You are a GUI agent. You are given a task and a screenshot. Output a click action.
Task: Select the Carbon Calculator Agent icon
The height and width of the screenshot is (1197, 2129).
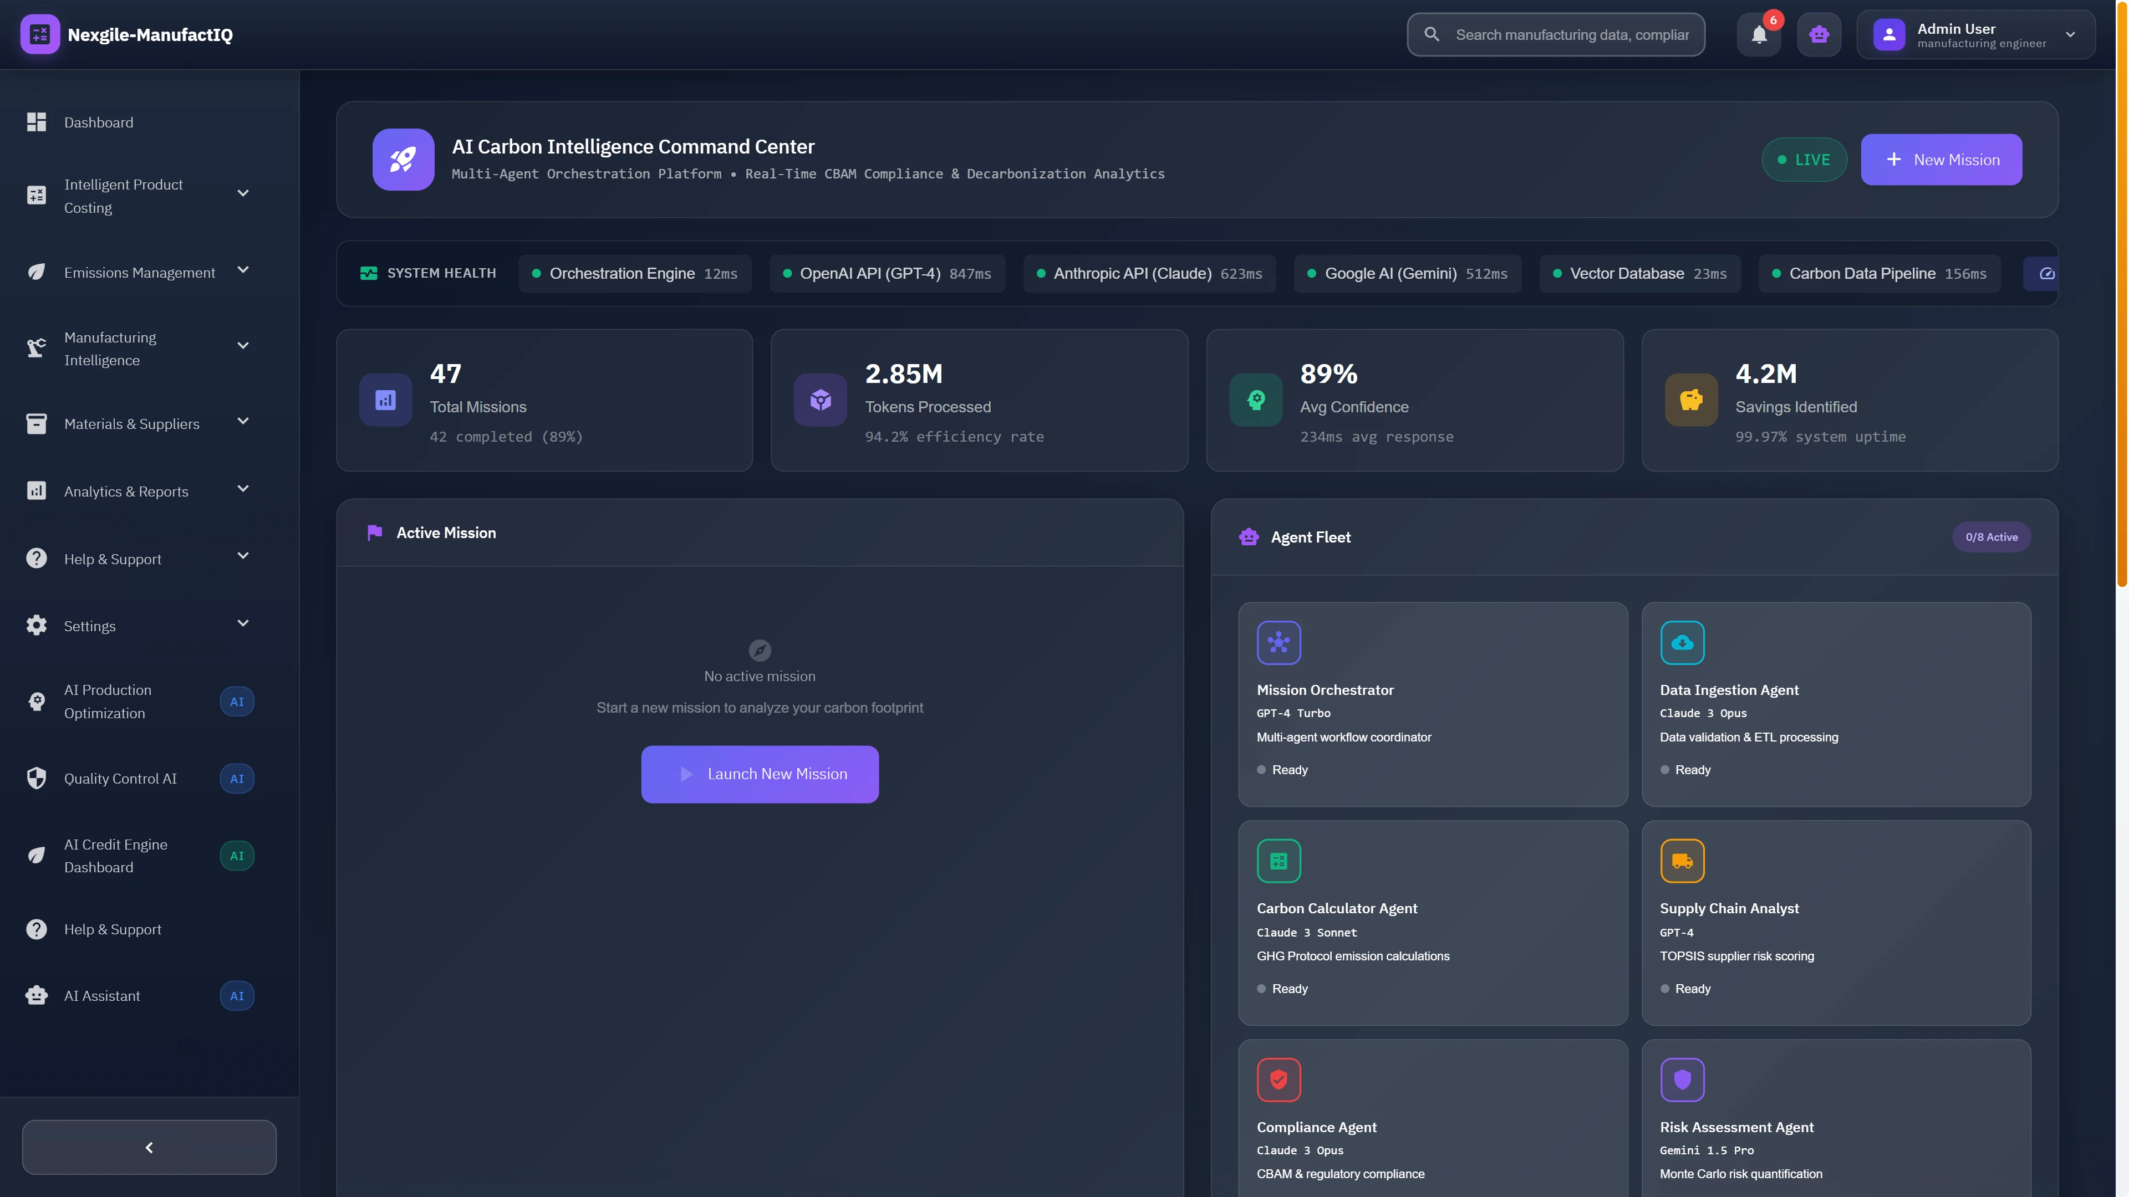click(1279, 860)
